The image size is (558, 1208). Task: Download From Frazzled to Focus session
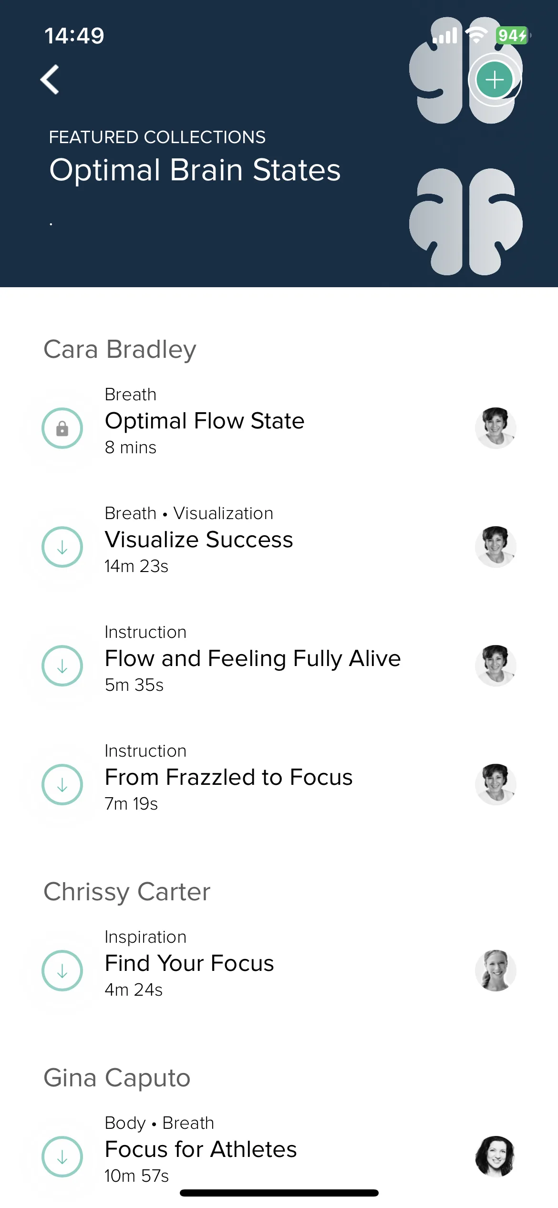coord(62,785)
